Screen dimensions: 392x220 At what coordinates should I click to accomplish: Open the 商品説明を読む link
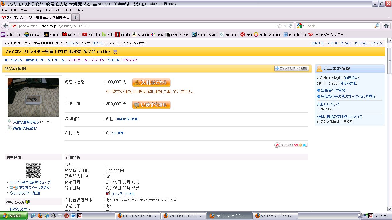point(25,128)
